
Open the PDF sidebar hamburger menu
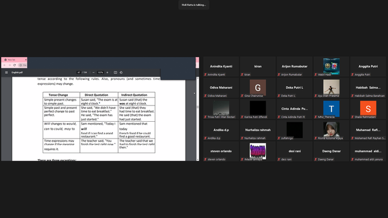7,73
